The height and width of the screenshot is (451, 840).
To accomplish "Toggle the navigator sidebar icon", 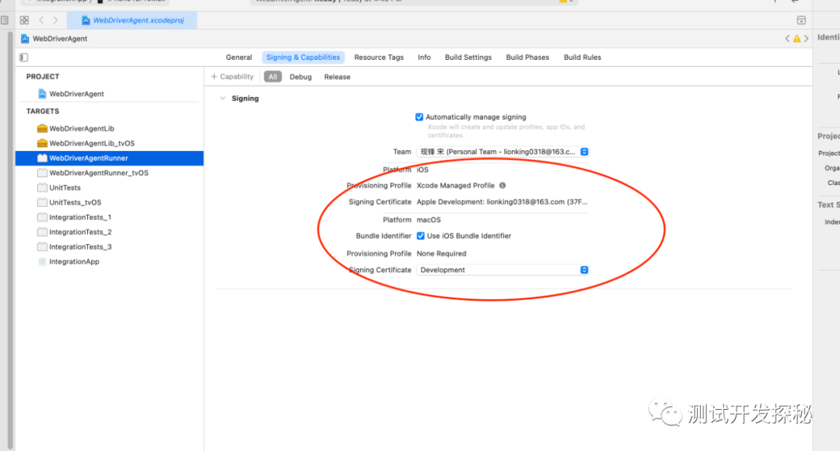I will (5, 20).
